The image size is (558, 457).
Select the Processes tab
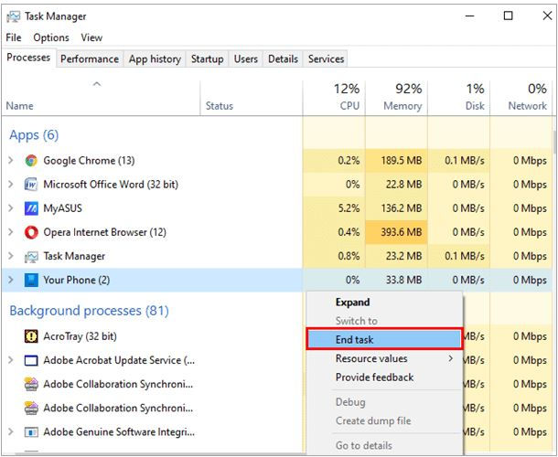click(x=28, y=58)
